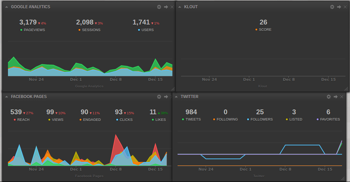This screenshot has width=350, height=182.
Task: Click the Favorites purple legend dot
Action: [318, 119]
